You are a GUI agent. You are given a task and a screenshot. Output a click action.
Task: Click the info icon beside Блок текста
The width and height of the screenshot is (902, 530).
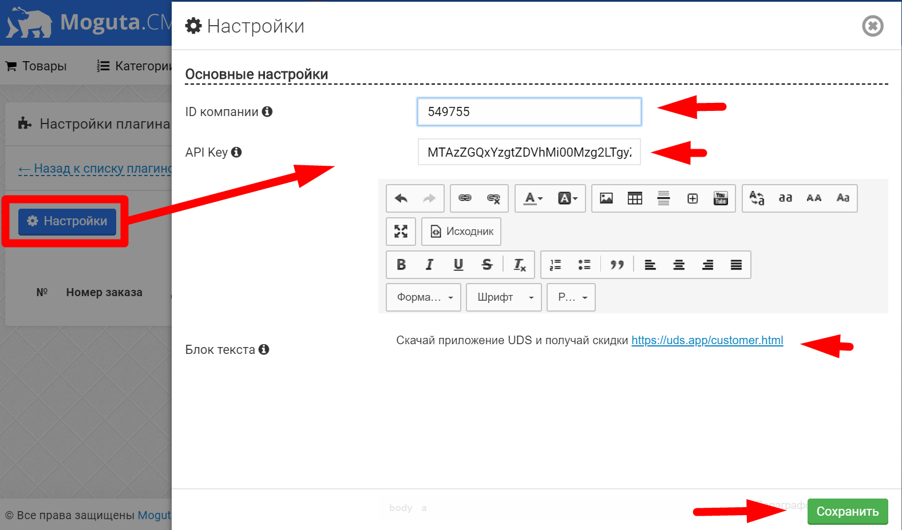[264, 349]
